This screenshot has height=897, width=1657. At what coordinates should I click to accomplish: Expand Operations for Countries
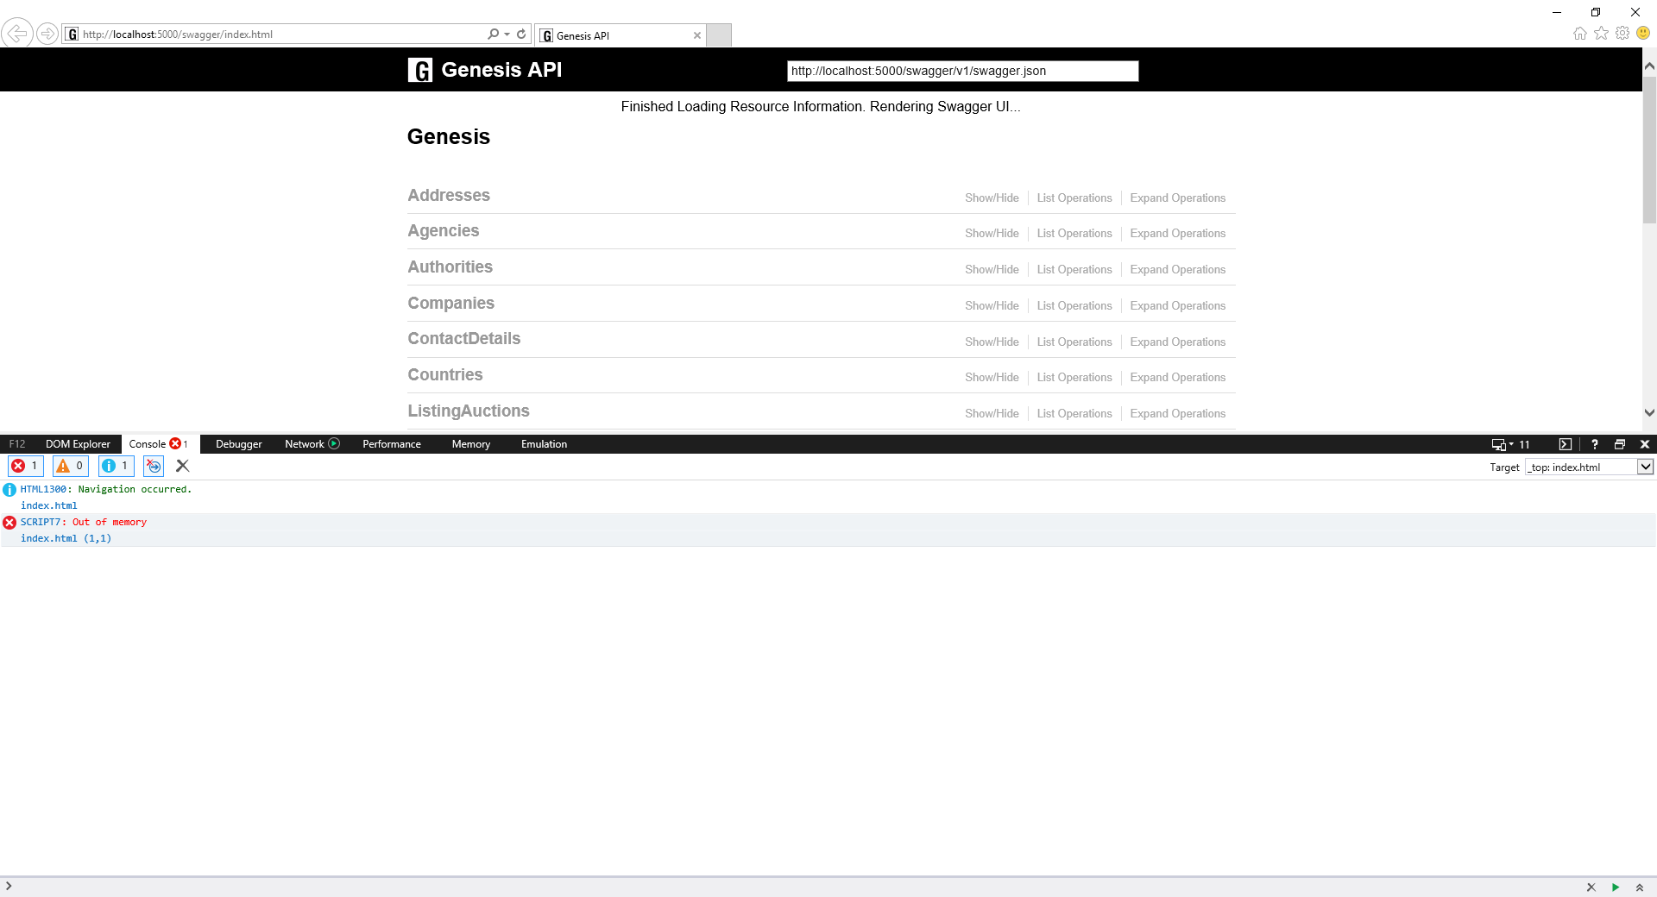click(1178, 377)
